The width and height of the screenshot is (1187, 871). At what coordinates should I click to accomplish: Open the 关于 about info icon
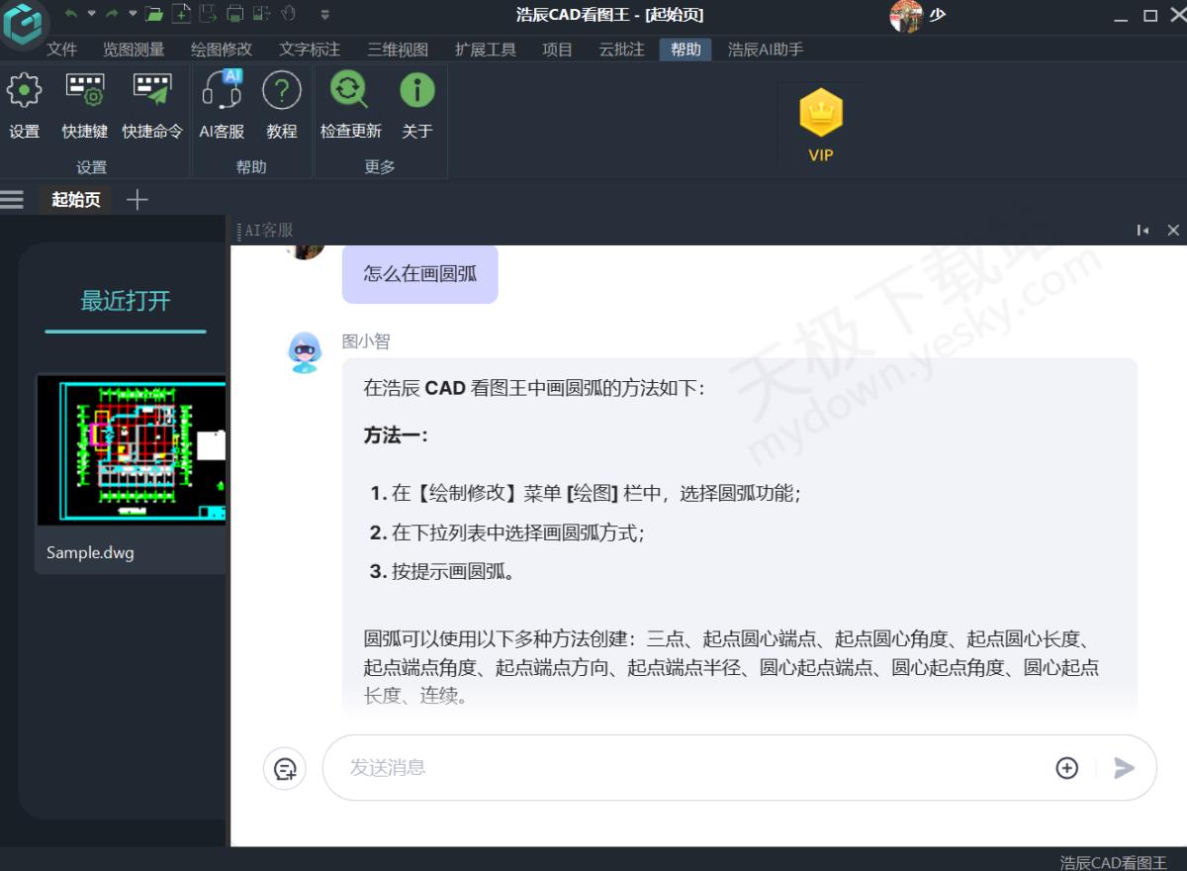click(x=416, y=91)
